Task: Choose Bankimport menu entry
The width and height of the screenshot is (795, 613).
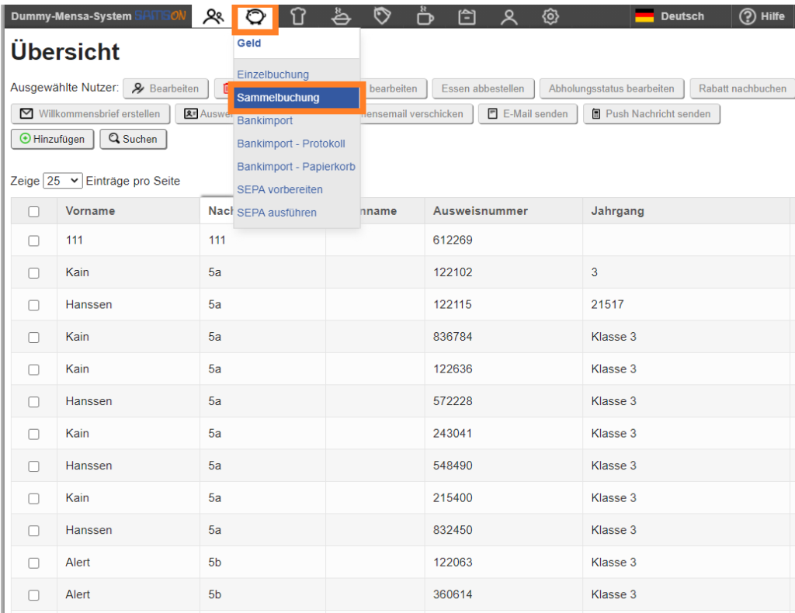Action: [265, 120]
